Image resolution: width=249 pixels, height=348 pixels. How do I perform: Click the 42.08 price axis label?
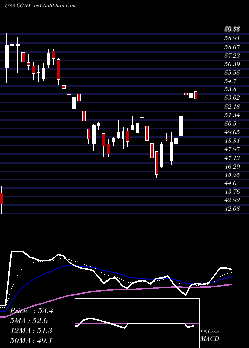[x=232, y=209]
